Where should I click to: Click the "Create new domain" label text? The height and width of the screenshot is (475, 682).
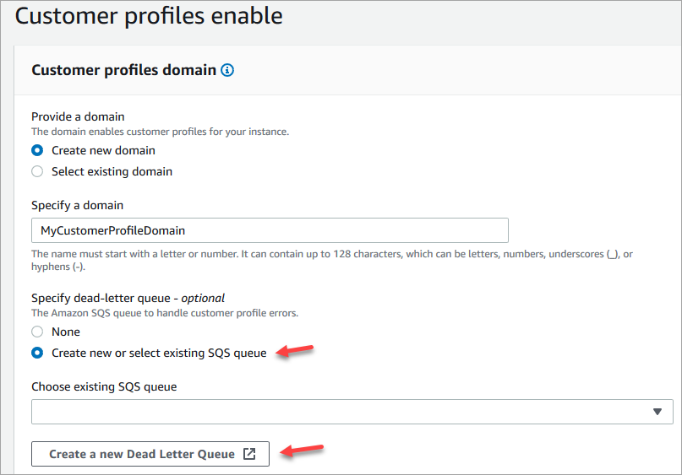pyautogui.click(x=103, y=151)
